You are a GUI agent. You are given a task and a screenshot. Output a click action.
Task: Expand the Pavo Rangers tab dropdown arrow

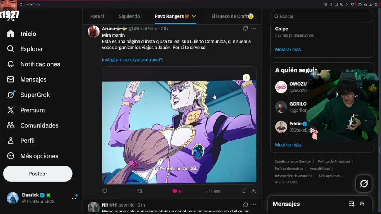(x=194, y=16)
